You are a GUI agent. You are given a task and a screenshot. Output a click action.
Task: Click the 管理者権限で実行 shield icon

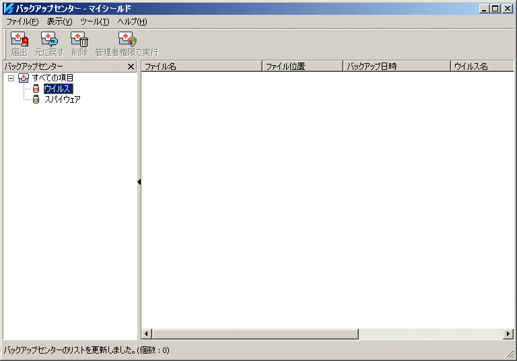pos(127,39)
